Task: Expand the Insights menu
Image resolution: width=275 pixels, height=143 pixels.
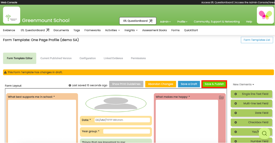Action: click(131, 30)
